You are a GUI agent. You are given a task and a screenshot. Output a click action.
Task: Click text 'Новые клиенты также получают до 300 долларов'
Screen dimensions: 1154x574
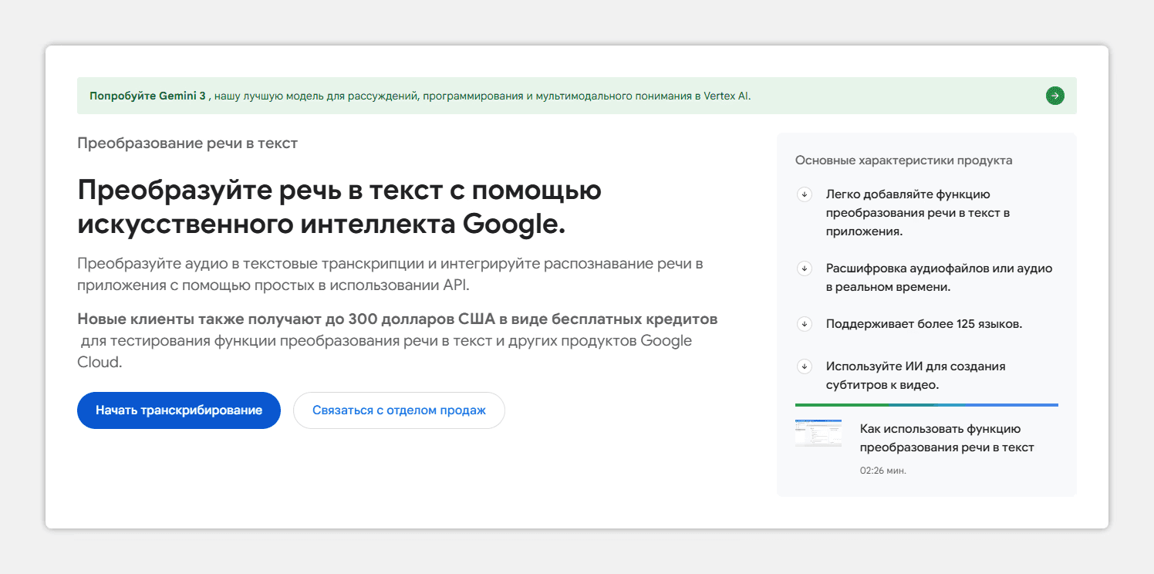point(397,319)
